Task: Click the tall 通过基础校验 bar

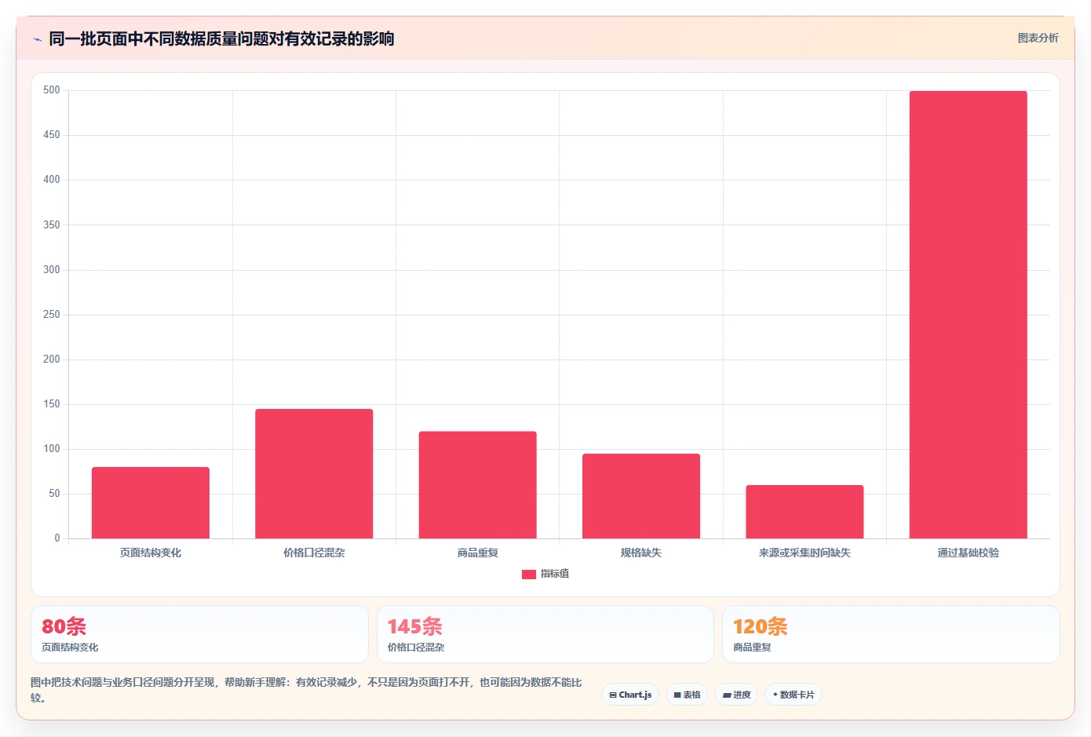Action: click(969, 315)
